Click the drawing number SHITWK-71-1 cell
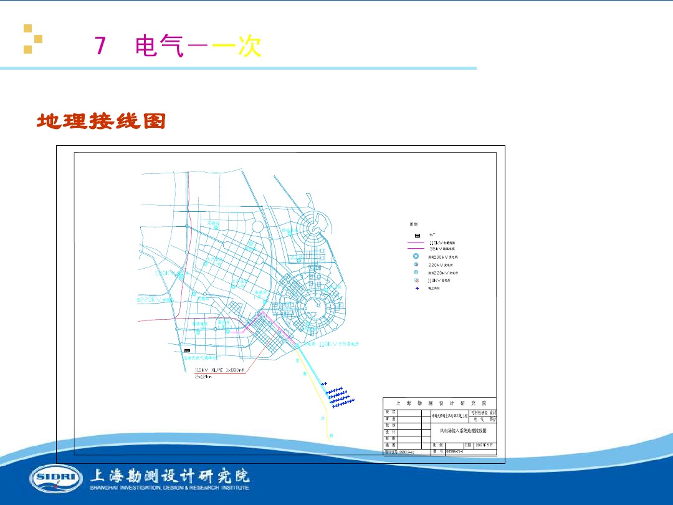Image resolution: width=673 pixels, height=505 pixels. pyautogui.click(x=454, y=451)
